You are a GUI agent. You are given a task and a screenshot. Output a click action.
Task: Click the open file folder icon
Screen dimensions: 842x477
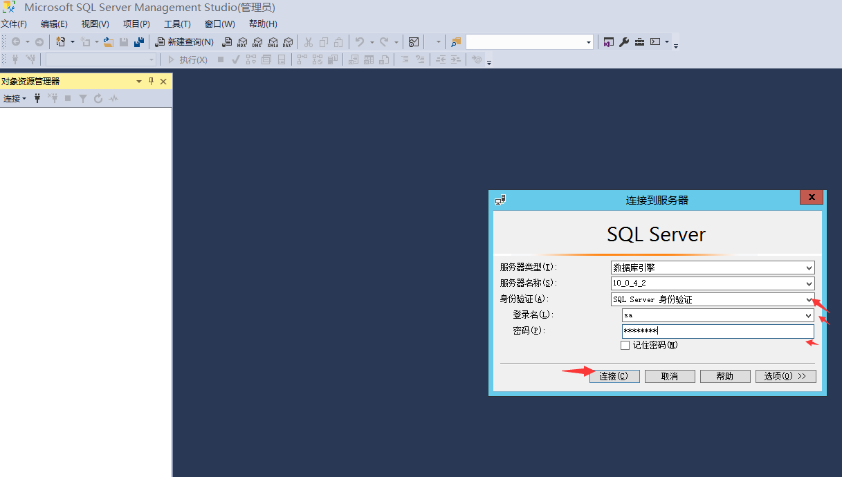coord(109,42)
